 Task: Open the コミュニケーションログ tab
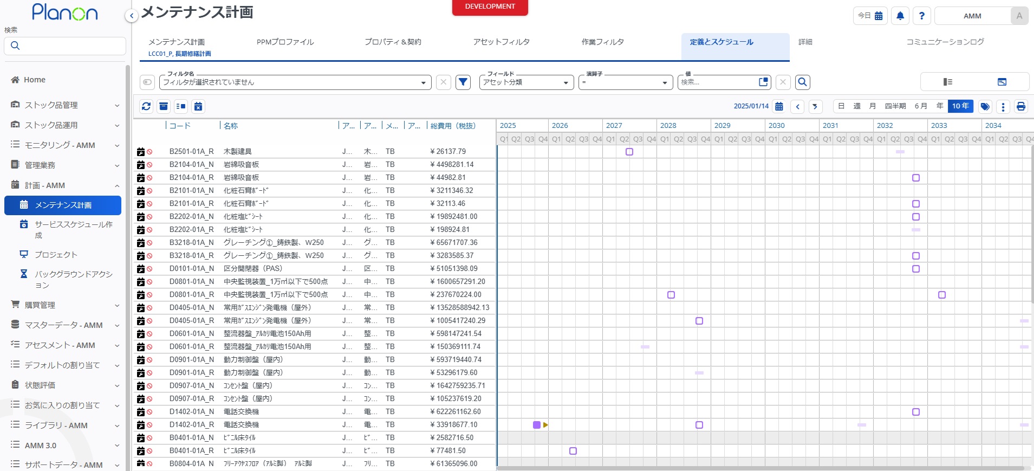[945, 42]
